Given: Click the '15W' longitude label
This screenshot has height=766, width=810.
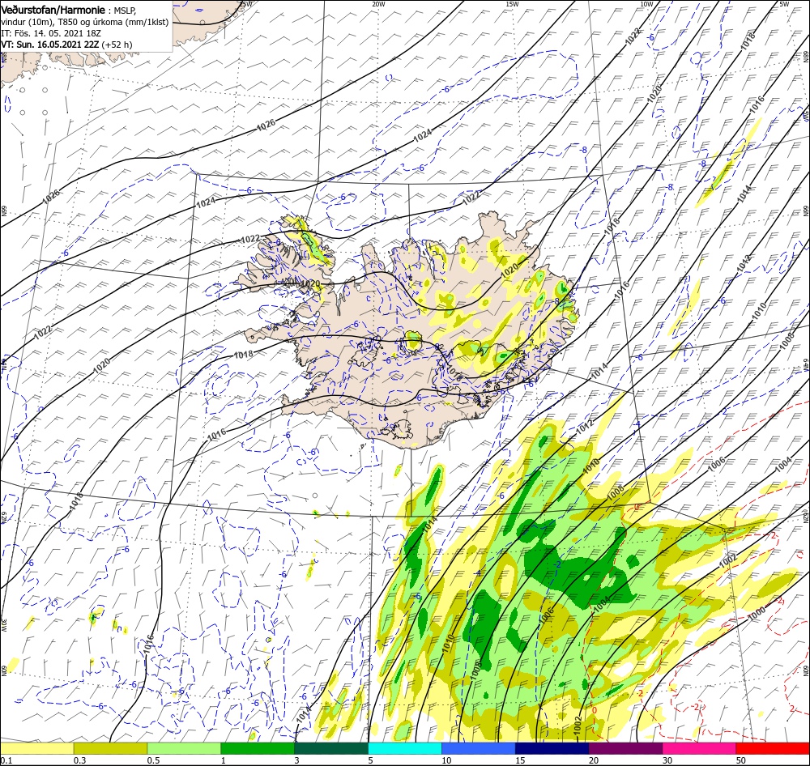Looking at the screenshot, I should tap(512, 3).
